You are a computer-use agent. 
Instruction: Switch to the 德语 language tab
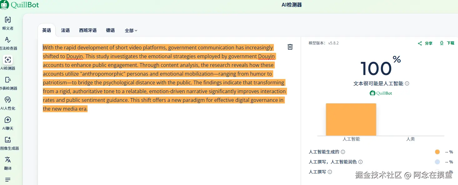pyautogui.click(x=110, y=30)
